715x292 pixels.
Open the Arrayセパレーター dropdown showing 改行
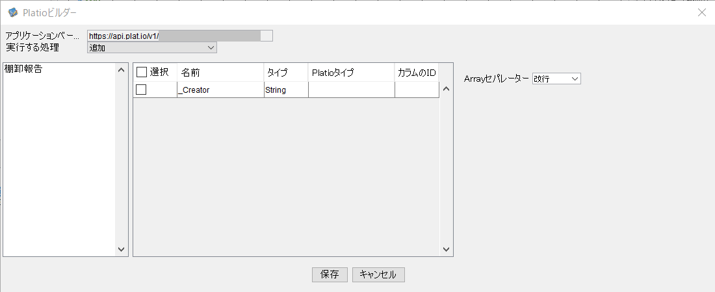tap(556, 79)
